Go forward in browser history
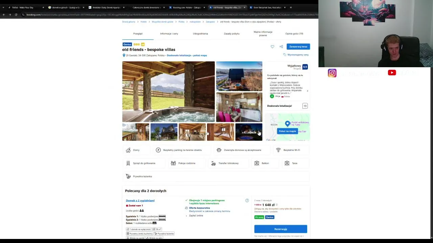The width and height of the screenshot is (433, 243). (10, 15)
